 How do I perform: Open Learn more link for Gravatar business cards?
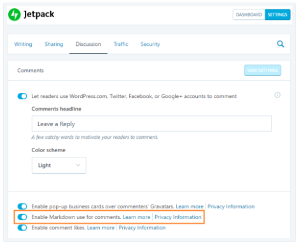(x=190, y=206)
